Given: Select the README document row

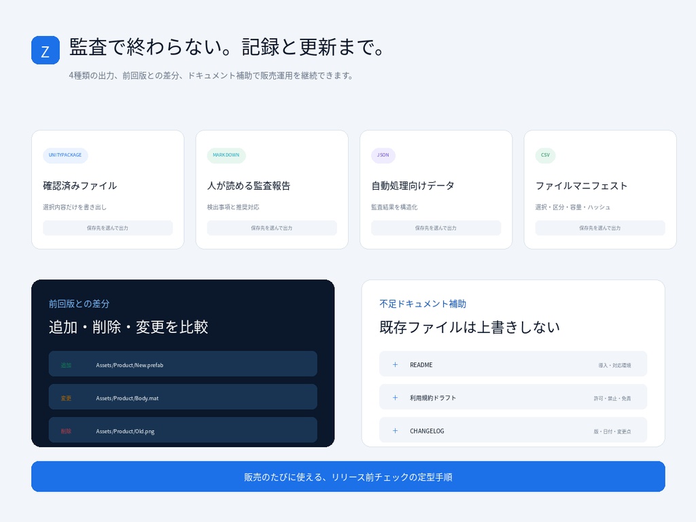Looking at the screenshot, I should 513,364.
